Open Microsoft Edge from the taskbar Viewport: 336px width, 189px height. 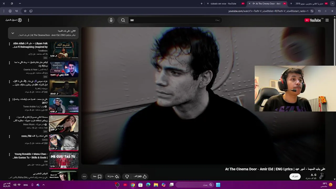[148, 185]
